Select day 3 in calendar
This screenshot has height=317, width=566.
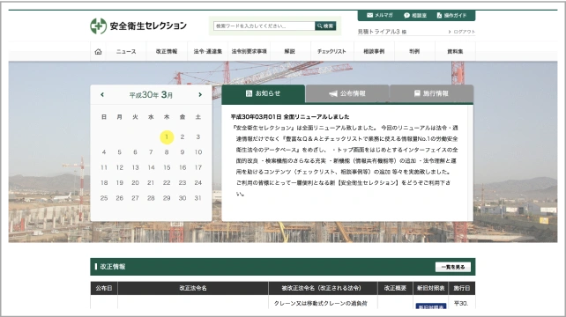(x=197, y=137)
